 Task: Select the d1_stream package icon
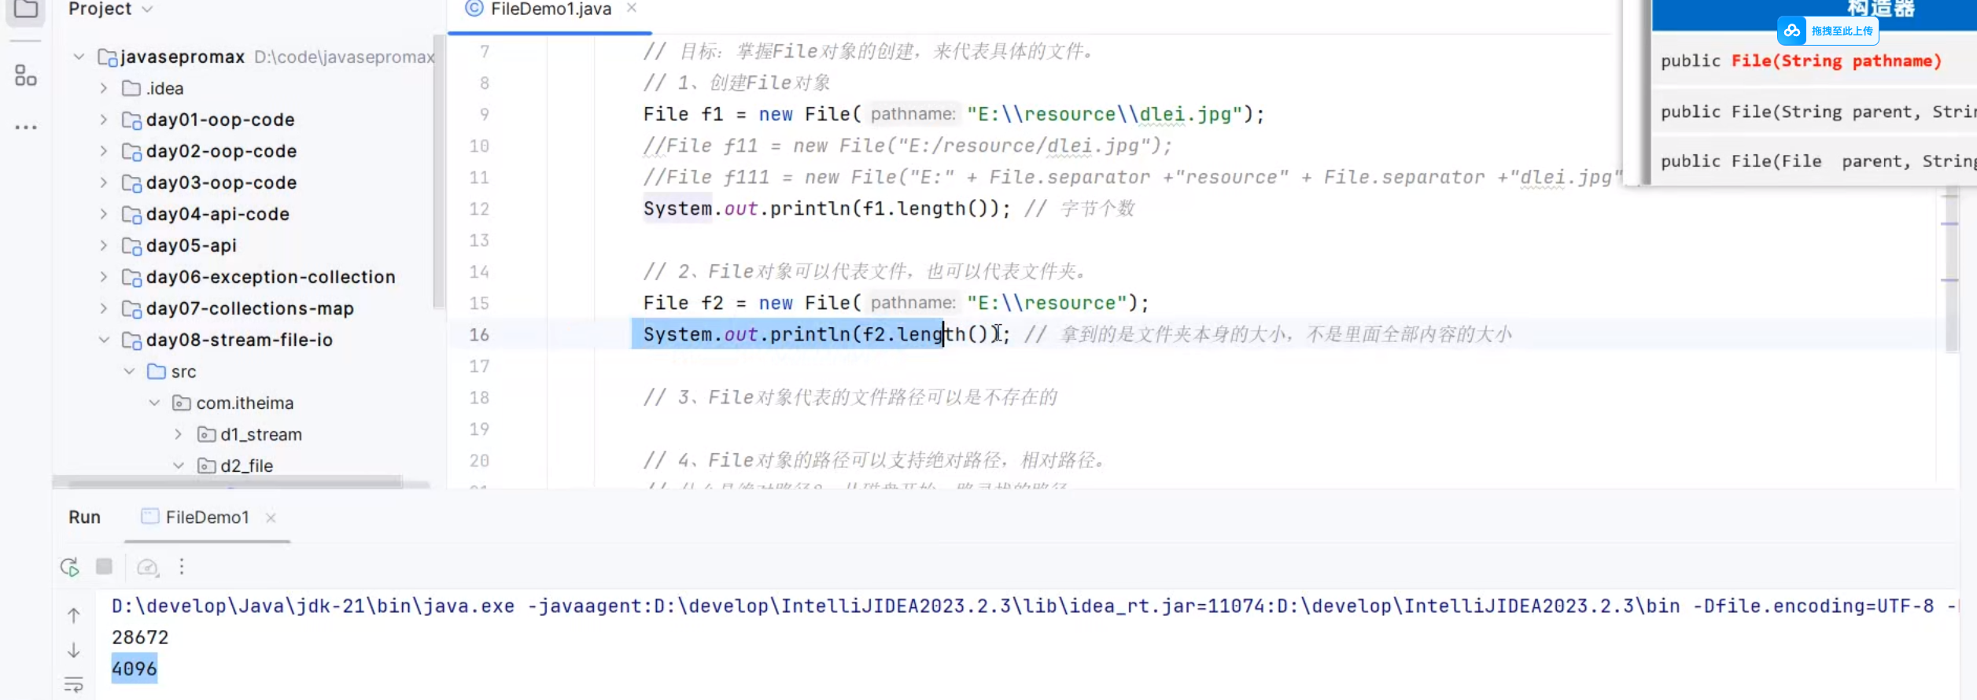point(206,434)
